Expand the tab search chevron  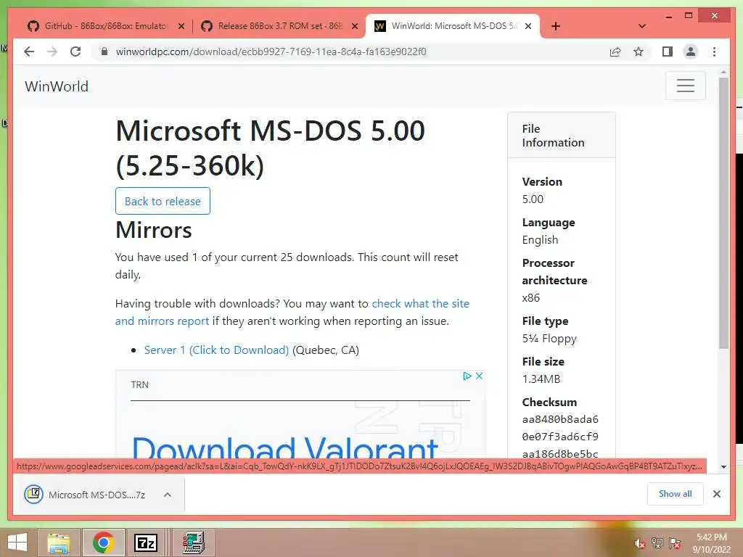pos(642,26)
